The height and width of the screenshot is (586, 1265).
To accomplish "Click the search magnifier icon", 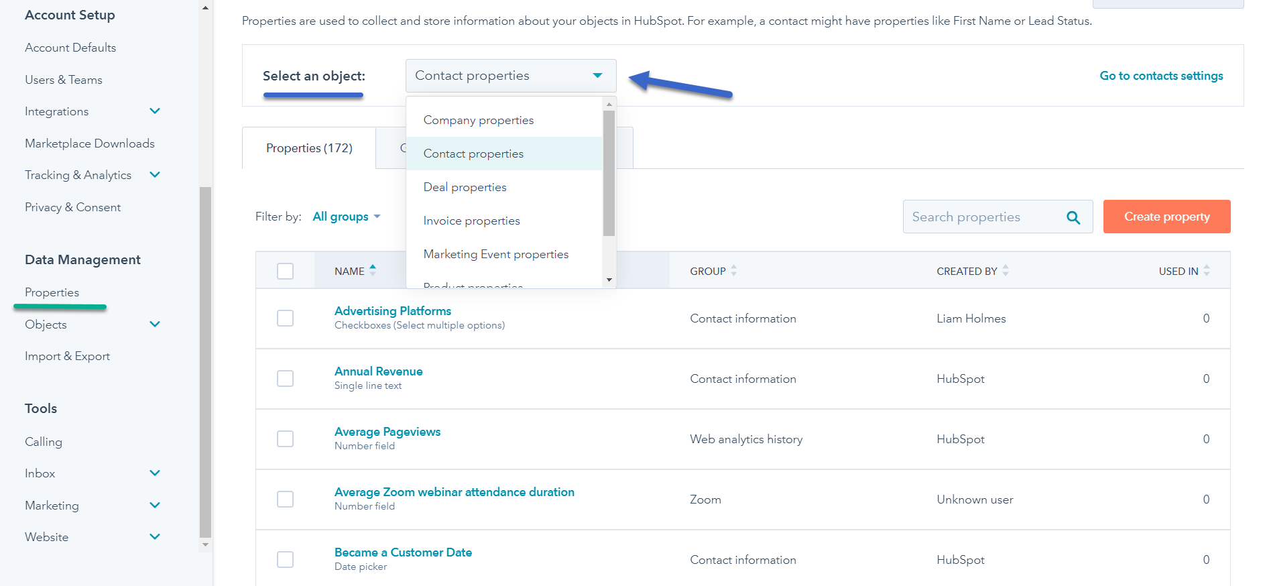I will click(x=1073, y=217).
